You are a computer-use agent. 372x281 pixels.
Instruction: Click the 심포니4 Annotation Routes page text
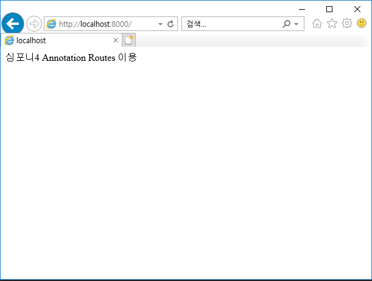pos(71,58)
